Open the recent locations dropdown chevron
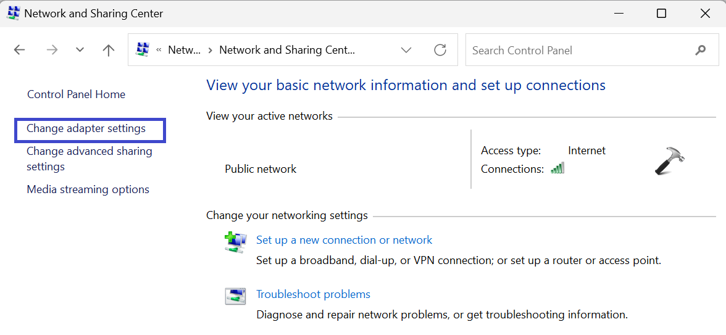 click(x=80, y=51)
